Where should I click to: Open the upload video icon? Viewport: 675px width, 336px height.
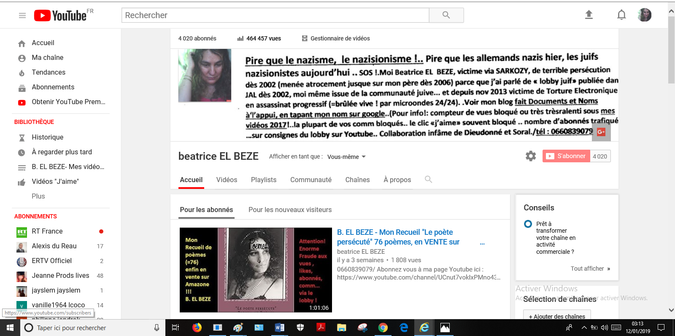click(x=589, y=15)
